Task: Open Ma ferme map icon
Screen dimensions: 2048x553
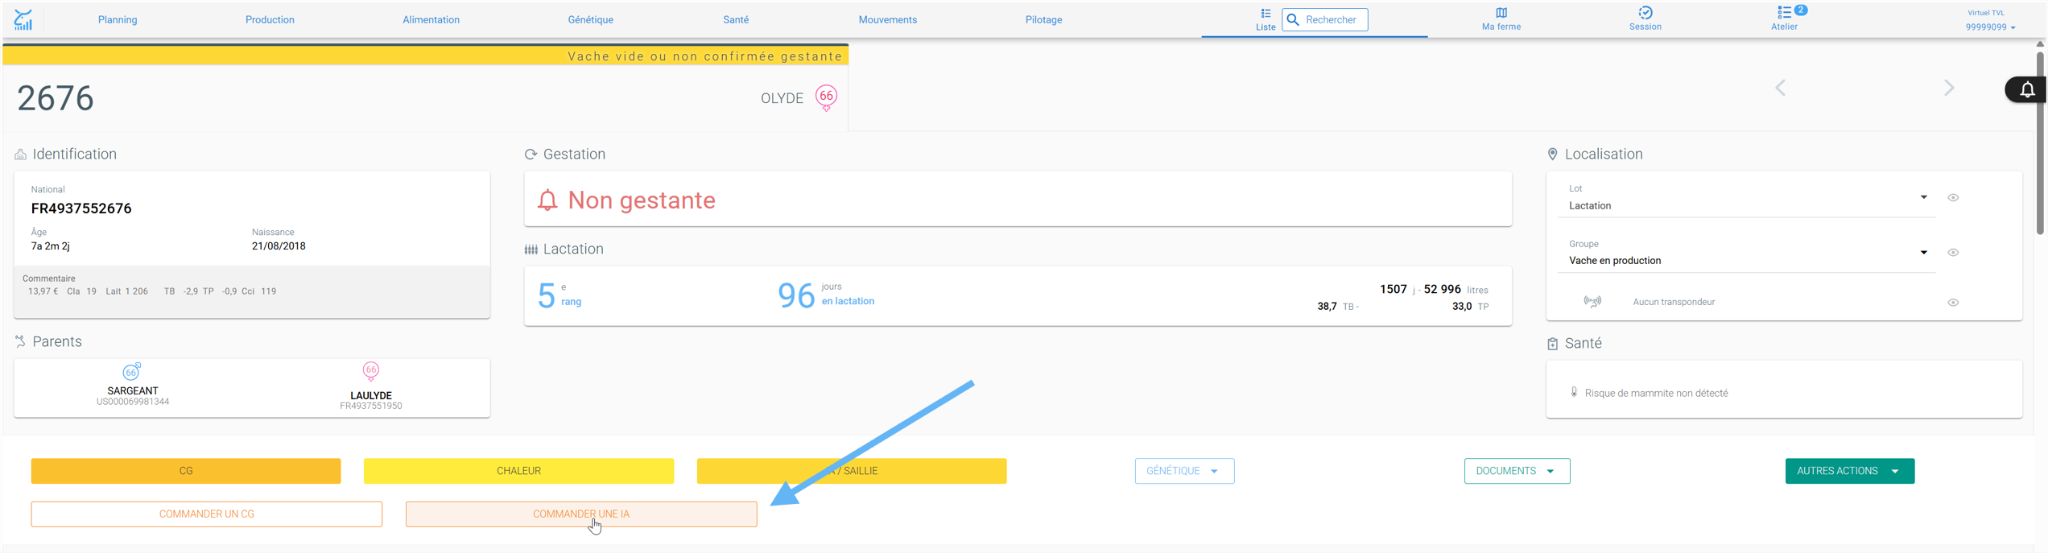Action: [1501, 13]
